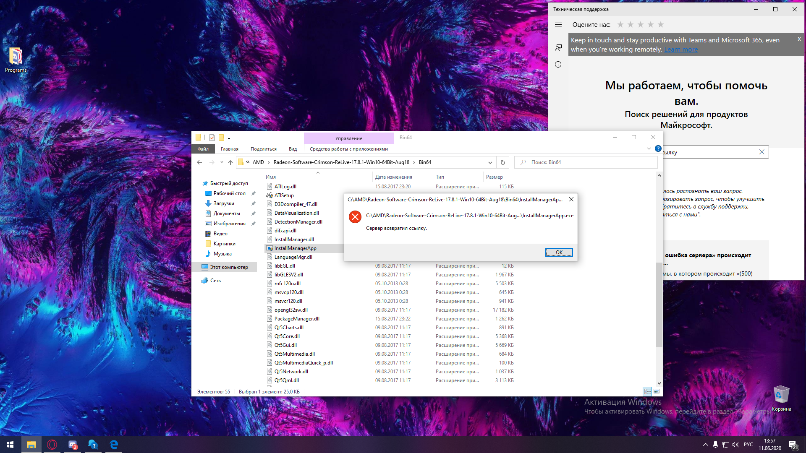Click the microphone icon in system tray
Screen dimensions: 806x453
(x=715, y=445)
